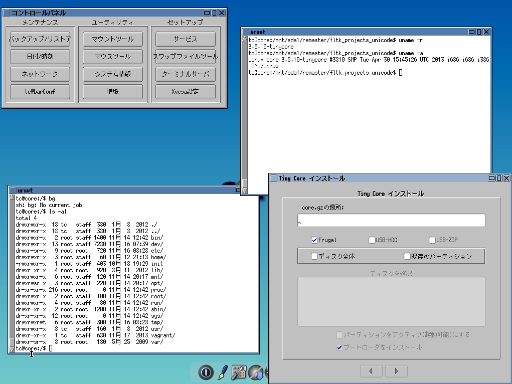Click scroll-up arrow in lower urxvt terminal
The image size is (512, 384).
12,198
